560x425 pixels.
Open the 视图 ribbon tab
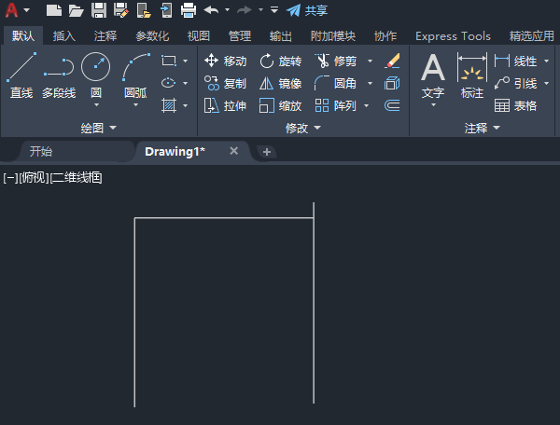click(x=199, y=36)
